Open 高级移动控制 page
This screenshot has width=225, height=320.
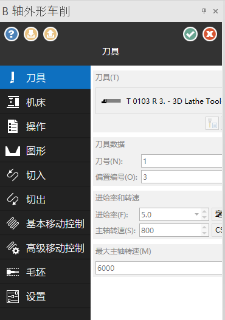coord(45,248)
